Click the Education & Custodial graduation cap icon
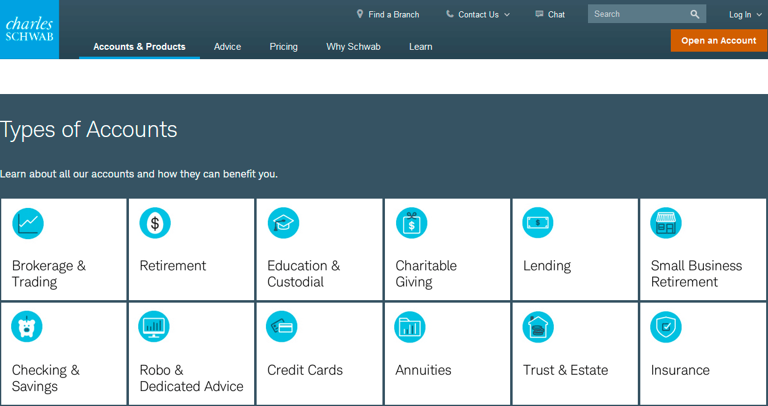Viewport: 768px width, 406px height. click(283, 223)
